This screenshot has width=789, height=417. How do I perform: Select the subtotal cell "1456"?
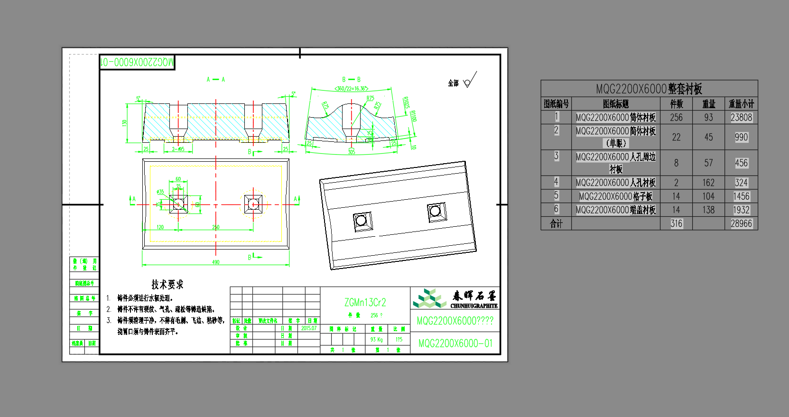pos(741,196)
